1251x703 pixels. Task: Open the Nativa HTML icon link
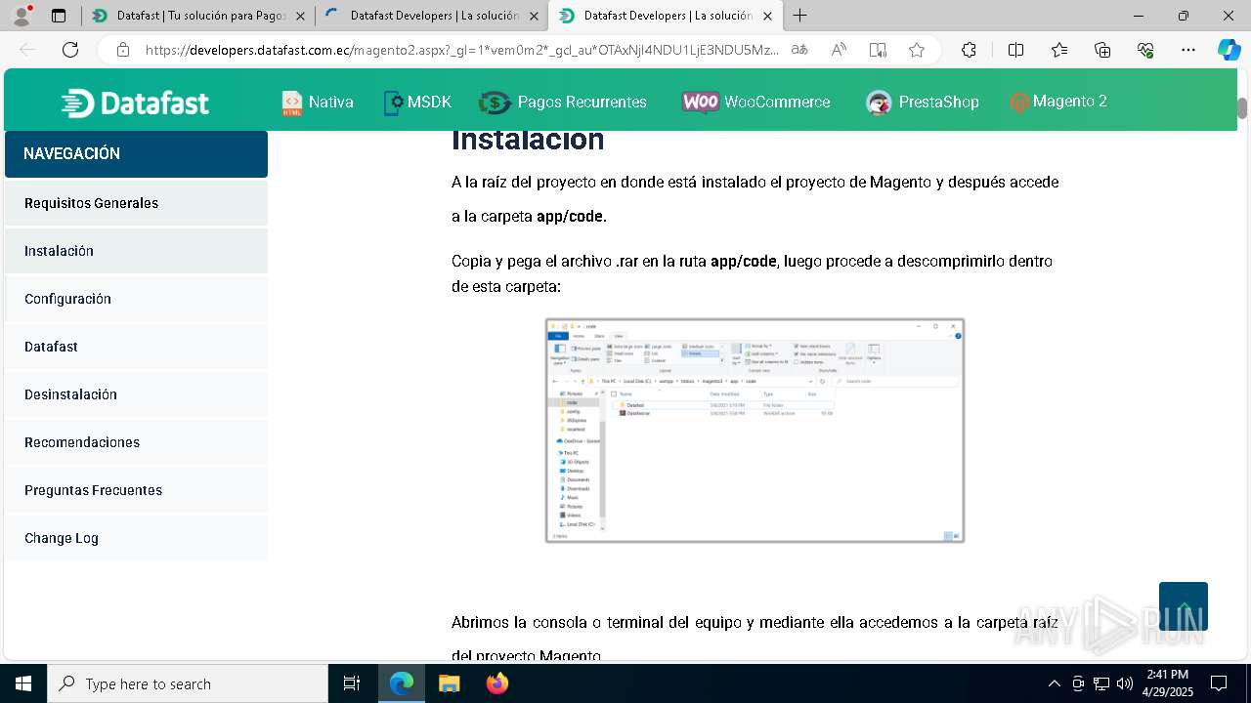(291, 103)
